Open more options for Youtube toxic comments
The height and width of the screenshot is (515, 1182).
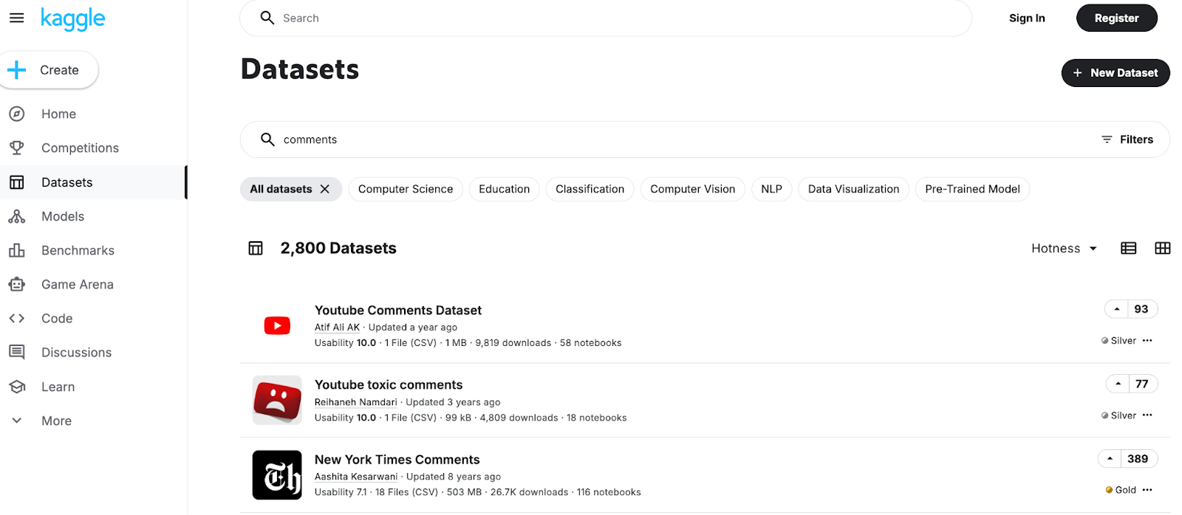(1147, 415)
